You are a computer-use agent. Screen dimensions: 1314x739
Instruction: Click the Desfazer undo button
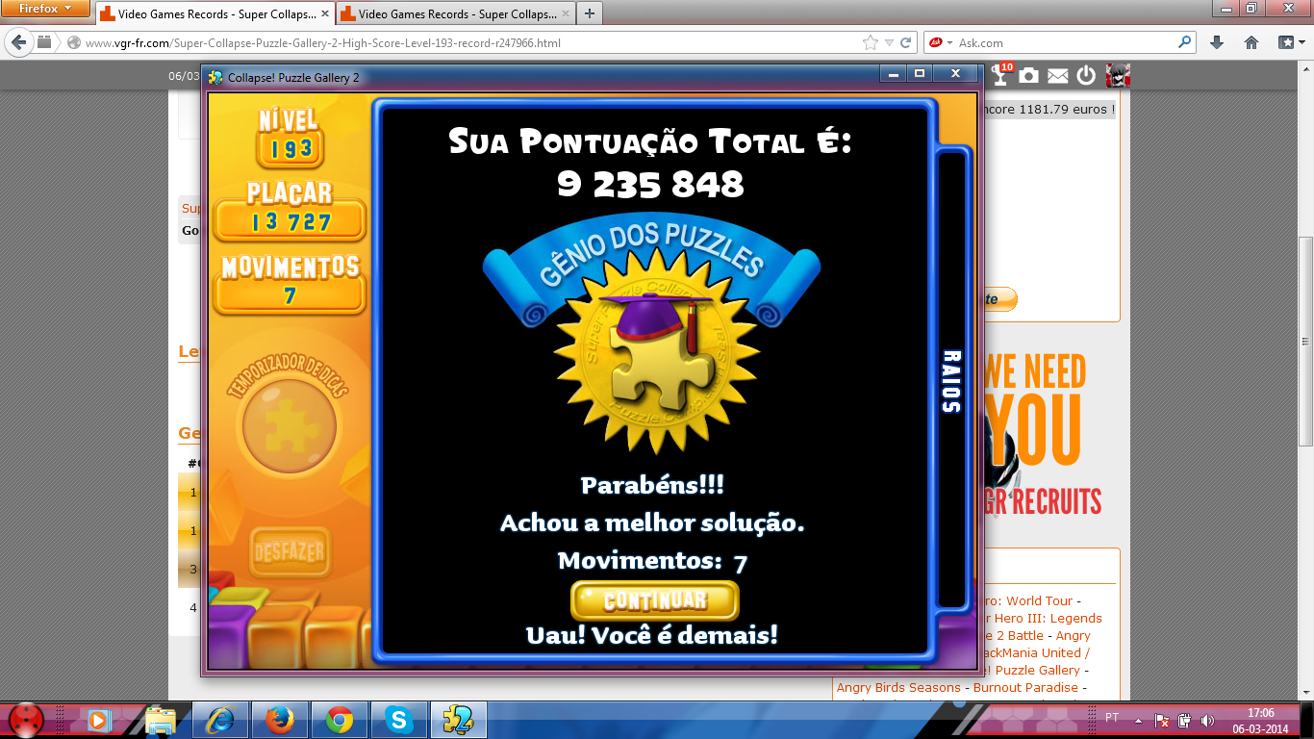point(290,552)
